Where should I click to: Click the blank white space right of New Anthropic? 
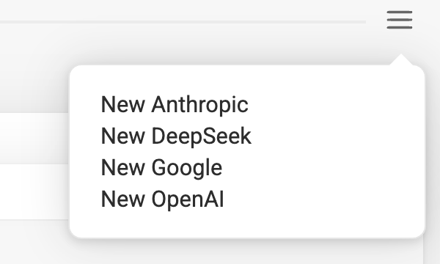[334, 104]
